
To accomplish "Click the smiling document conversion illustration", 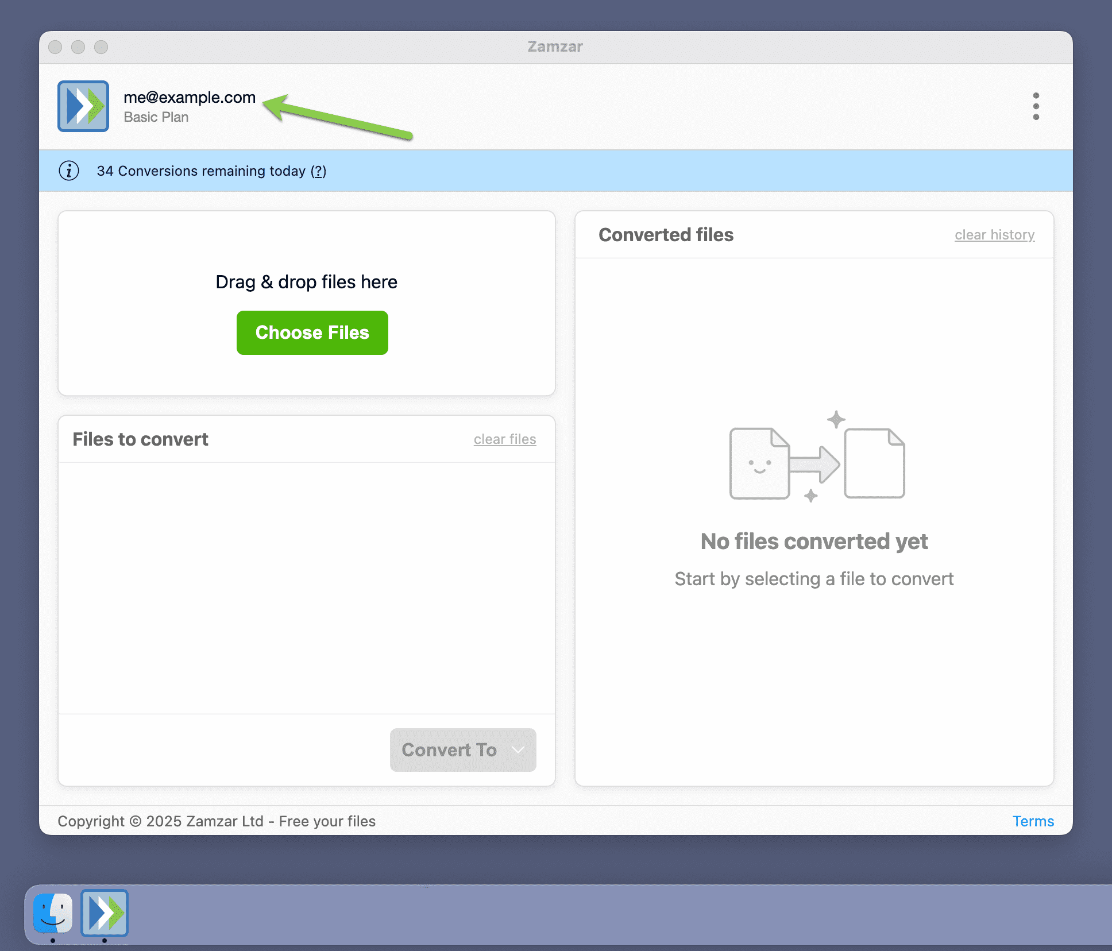I will pos(759,463).
